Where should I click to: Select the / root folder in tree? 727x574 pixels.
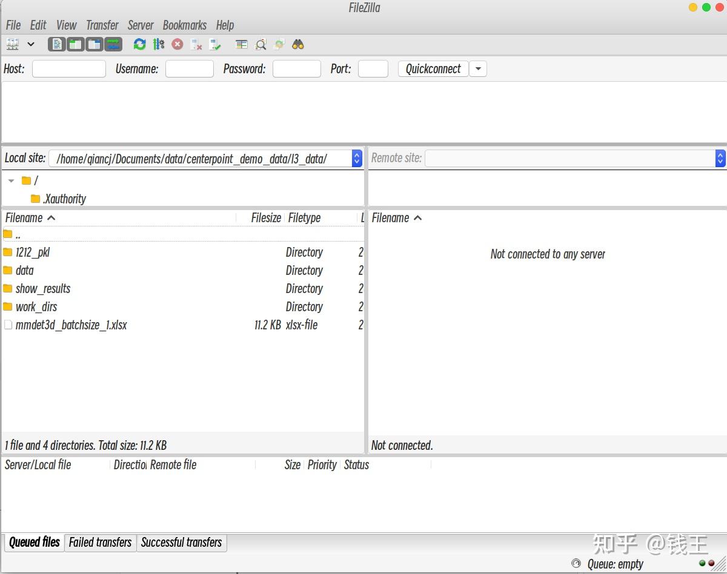(x=30, y=180)
